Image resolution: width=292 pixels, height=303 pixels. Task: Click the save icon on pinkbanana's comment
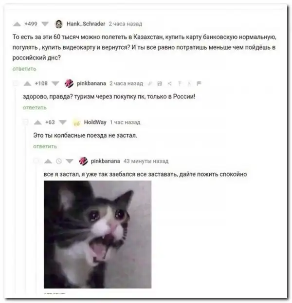(160, 83)
